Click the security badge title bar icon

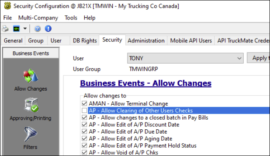click(7, 6)
